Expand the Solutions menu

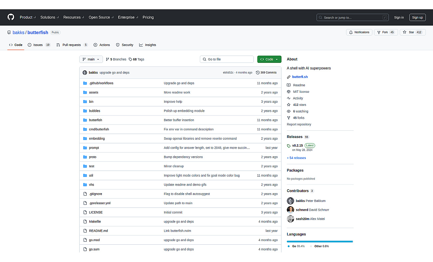(x=49, y=17)
